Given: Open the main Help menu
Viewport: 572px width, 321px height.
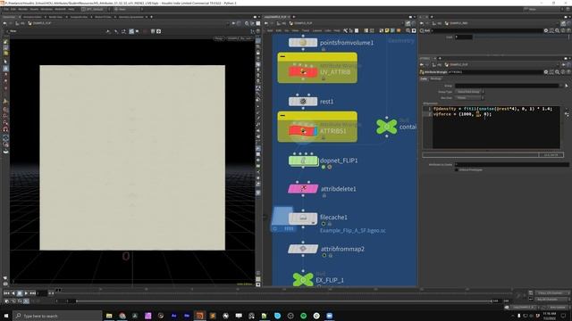Looking at the screenshot, I should click(x=71, y=9).
